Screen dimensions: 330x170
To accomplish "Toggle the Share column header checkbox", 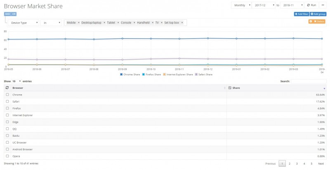I will (230, 88).
